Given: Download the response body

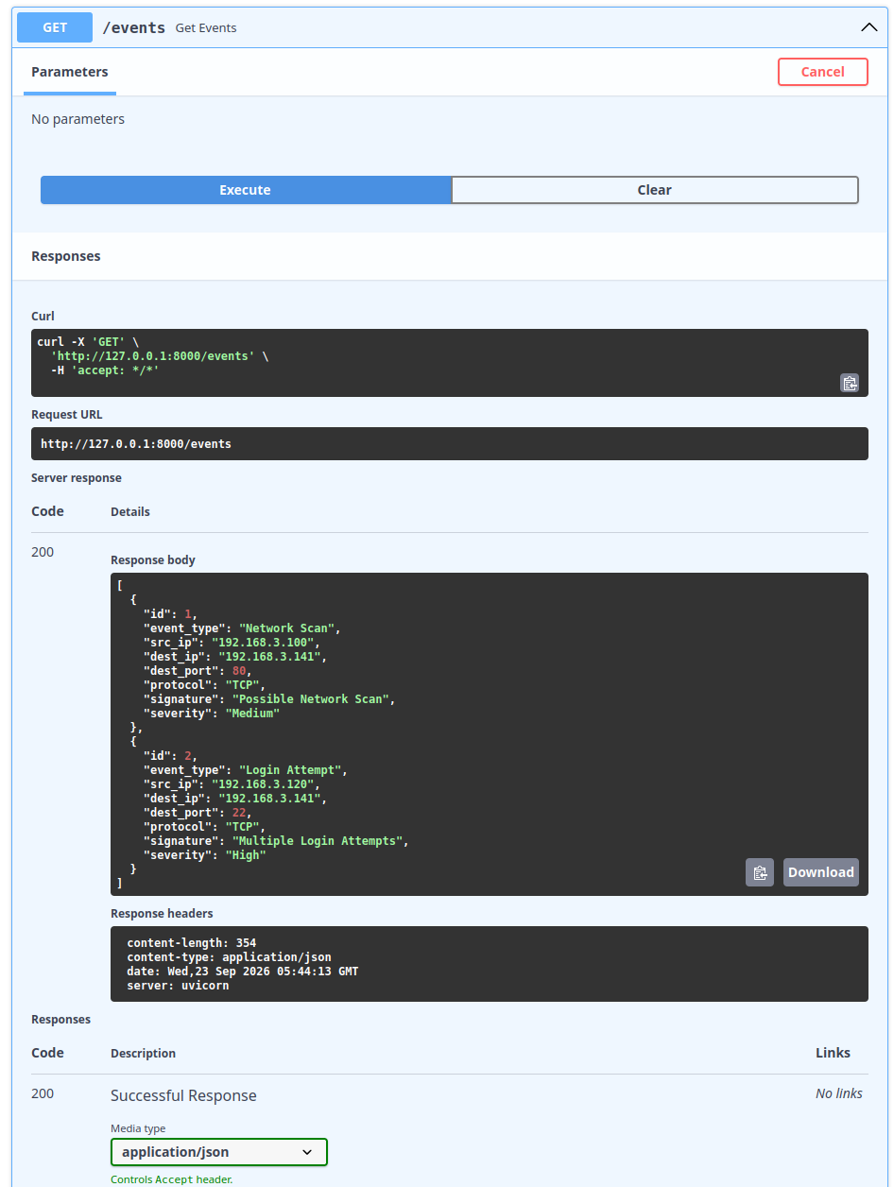Looking at the screenshot, I should 821,872.
